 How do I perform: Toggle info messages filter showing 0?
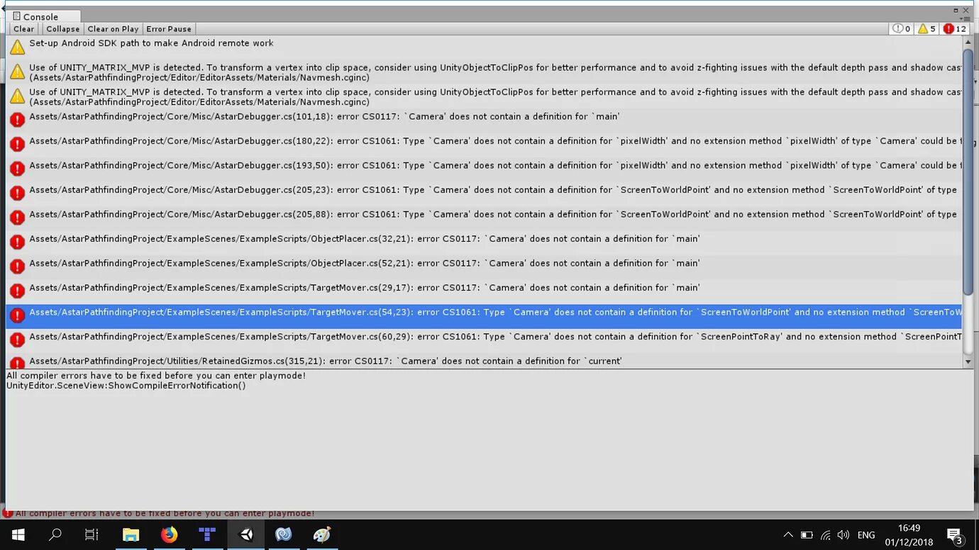click(x=902, y=29)
